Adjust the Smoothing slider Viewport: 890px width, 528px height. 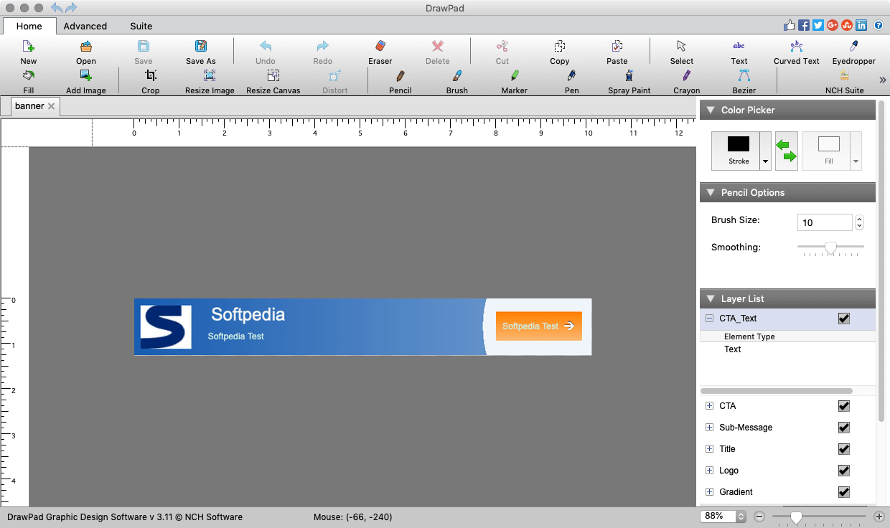pos(830,247)
